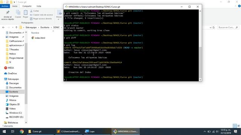
Task: Open Objetos 3D in sidebar
Action: coord(13,104)
